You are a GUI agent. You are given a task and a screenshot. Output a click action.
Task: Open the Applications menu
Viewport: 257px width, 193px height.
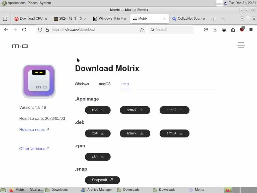tap(17, 3)
